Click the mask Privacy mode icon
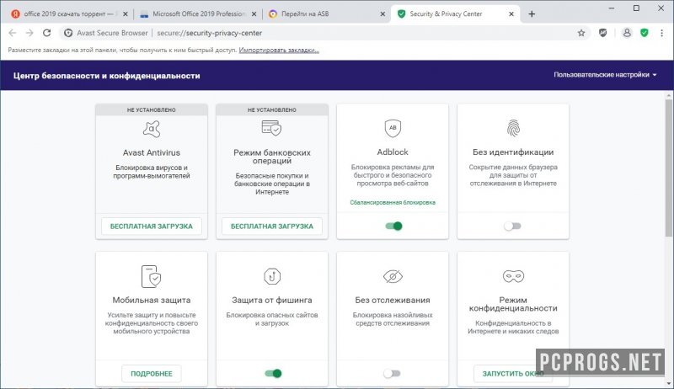Screen dimensions: 674x389 tap(513, 276)
